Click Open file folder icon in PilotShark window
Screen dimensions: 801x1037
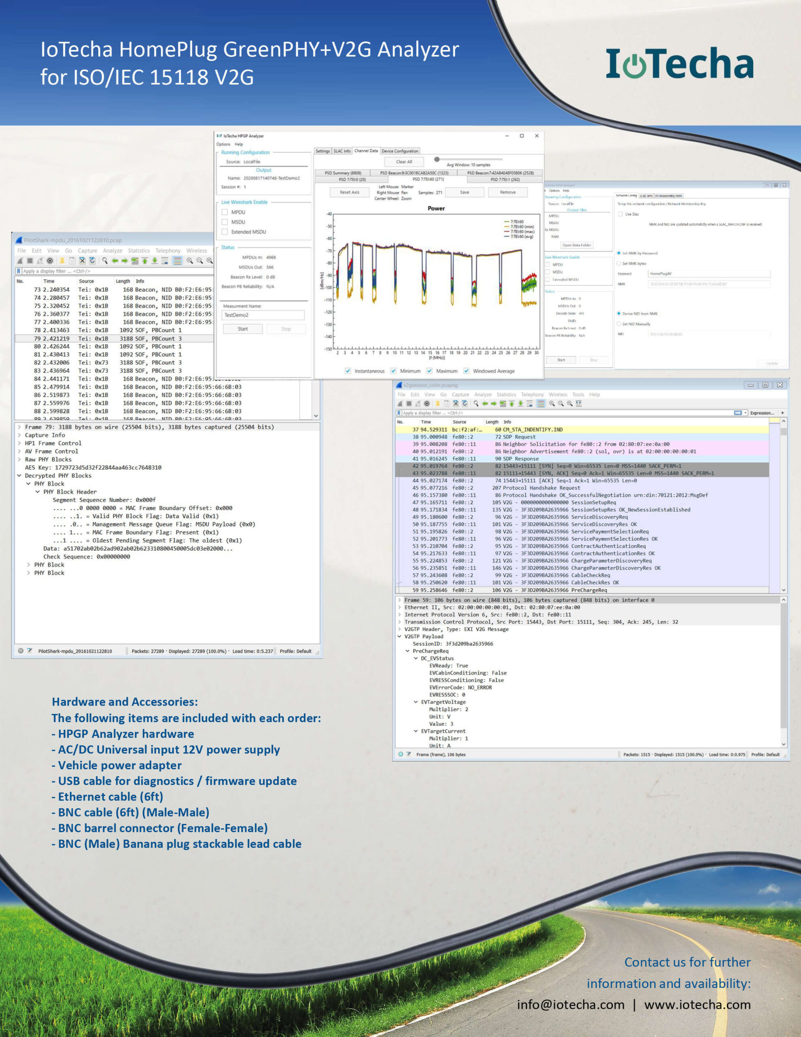(x=62, y=261)
